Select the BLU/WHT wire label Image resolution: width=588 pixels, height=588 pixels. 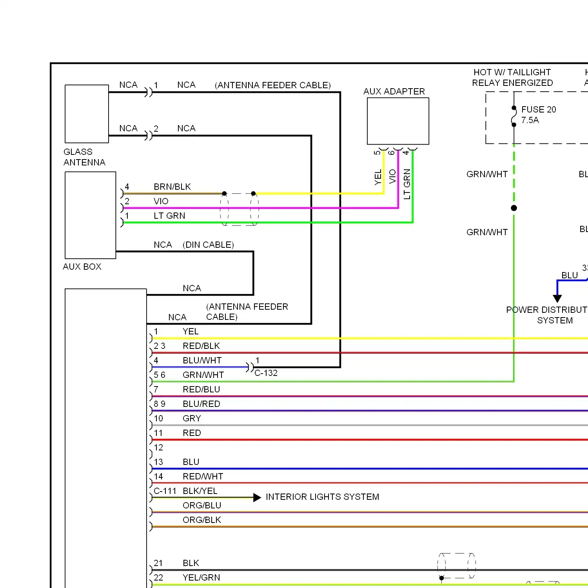(202, 360)
